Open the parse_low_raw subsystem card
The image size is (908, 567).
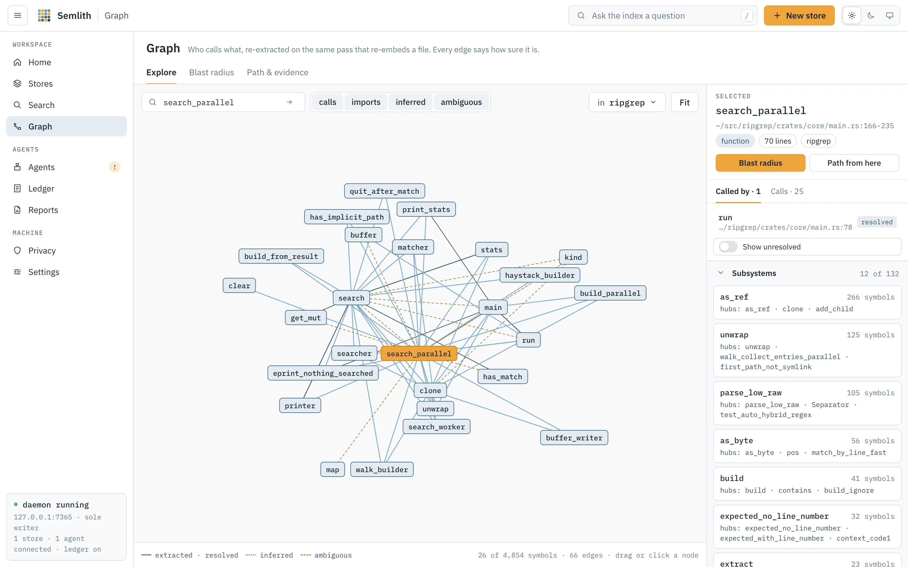pyautogui.click(x=807, y=403)
